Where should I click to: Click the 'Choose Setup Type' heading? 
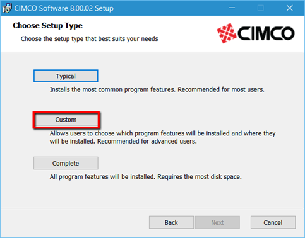47,26
